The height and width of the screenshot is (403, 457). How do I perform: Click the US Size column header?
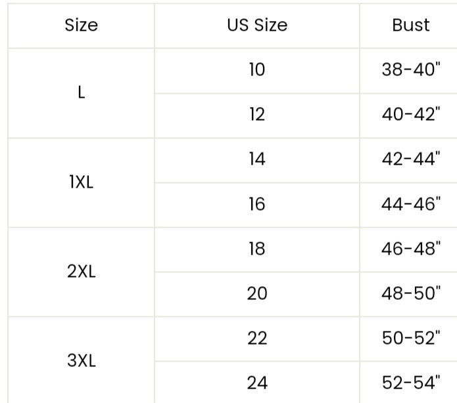pyautogui.click(x=257, y=26)
